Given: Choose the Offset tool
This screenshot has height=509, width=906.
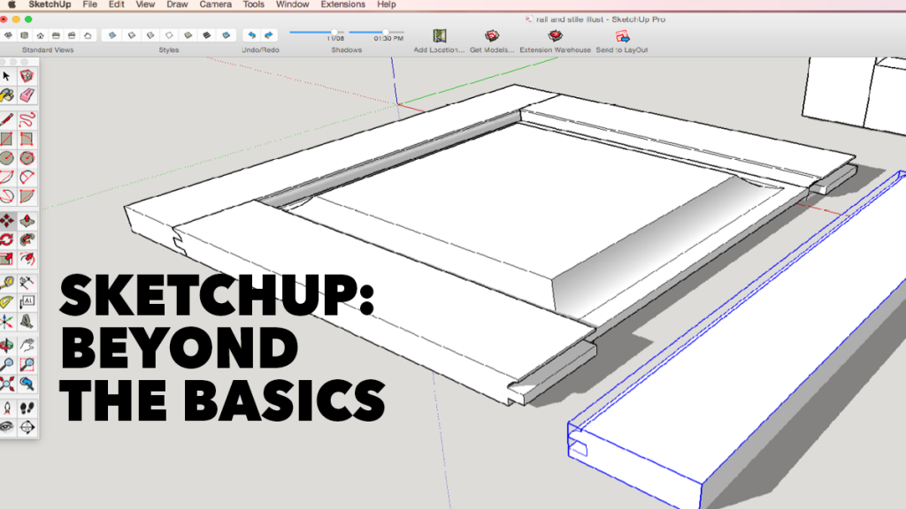Looking at the screenshot, I should (27, 259).
